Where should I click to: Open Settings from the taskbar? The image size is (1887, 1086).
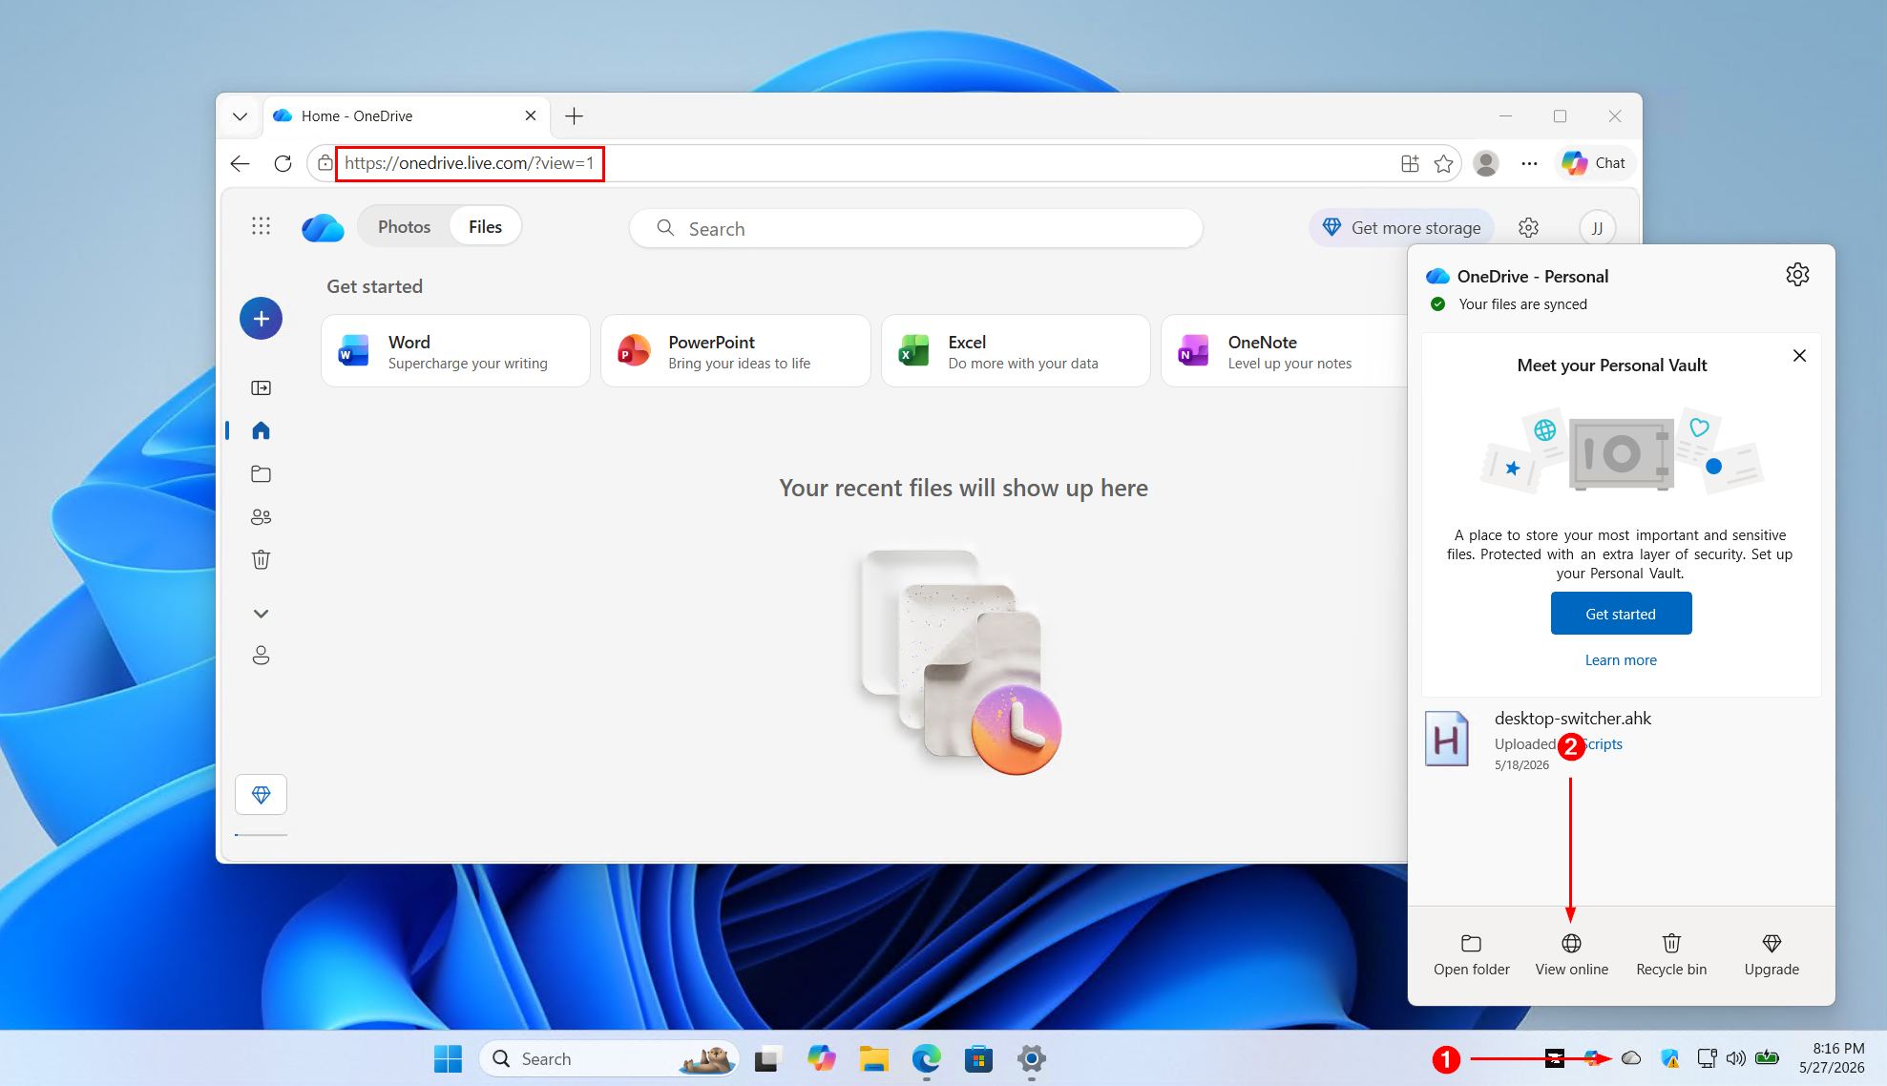click(1031, 1058)
